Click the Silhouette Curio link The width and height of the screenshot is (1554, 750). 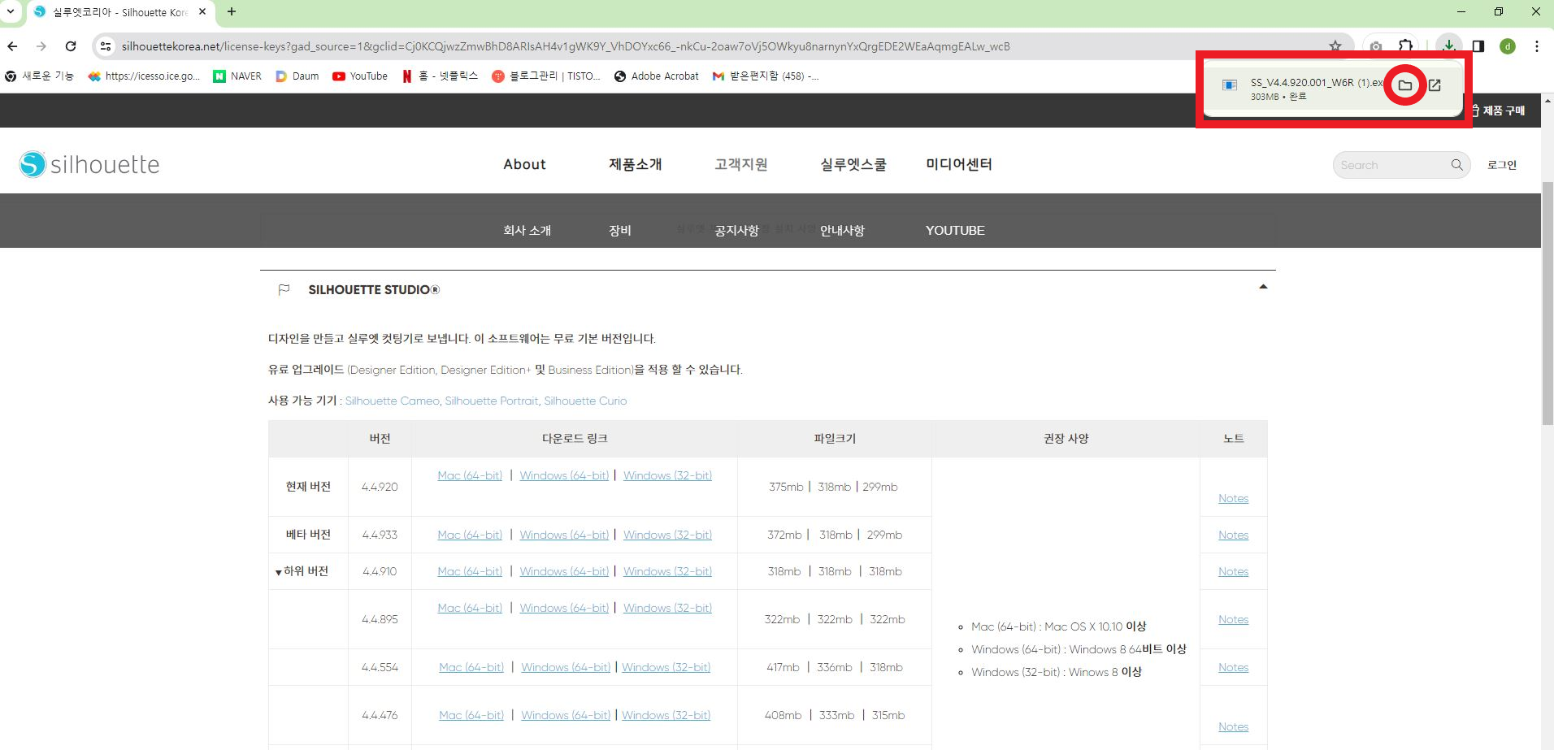coord(585,401)
